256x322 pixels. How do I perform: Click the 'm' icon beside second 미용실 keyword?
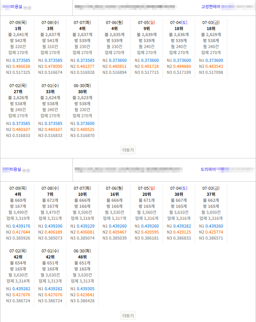click(x=24, y=170)
